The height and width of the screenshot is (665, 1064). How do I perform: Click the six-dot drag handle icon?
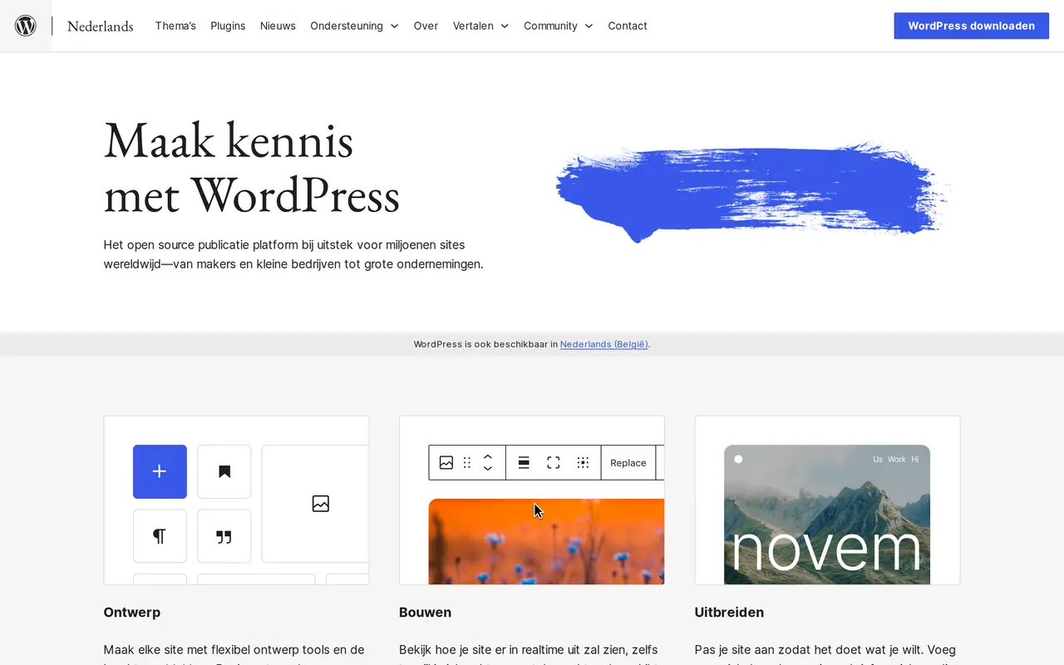[467, 463]
